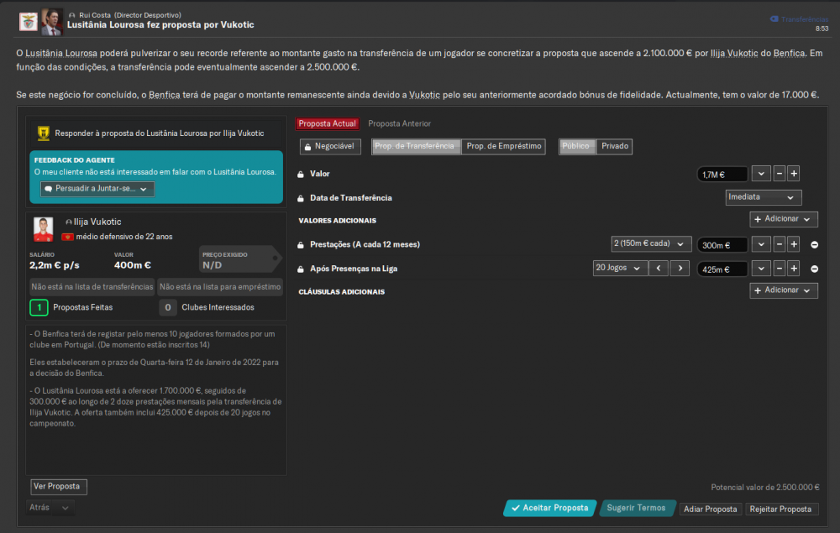Open the Imediata transfer date dropdown
The height and width of the screenshot is (533, 840).
tap(764, 197)
